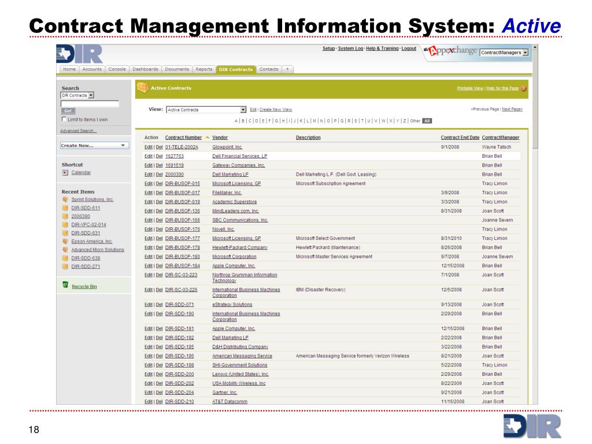Click the Active Contracts folder icon

[143, 87]
